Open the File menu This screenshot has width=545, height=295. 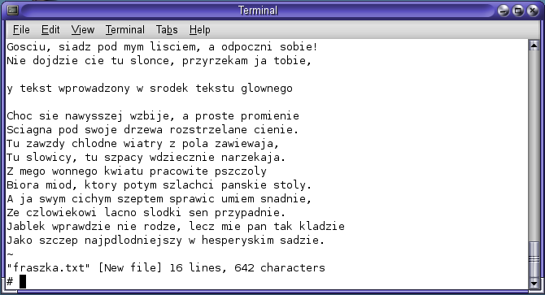pos(21,30)
